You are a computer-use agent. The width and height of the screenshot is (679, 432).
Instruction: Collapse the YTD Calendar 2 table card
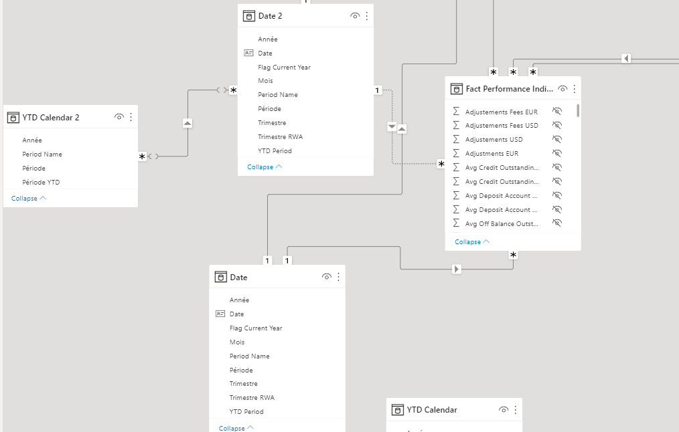tap(29, 199)
